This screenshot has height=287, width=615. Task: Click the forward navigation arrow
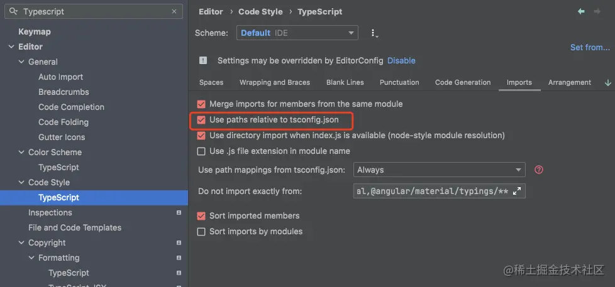(x=597, y=11)
